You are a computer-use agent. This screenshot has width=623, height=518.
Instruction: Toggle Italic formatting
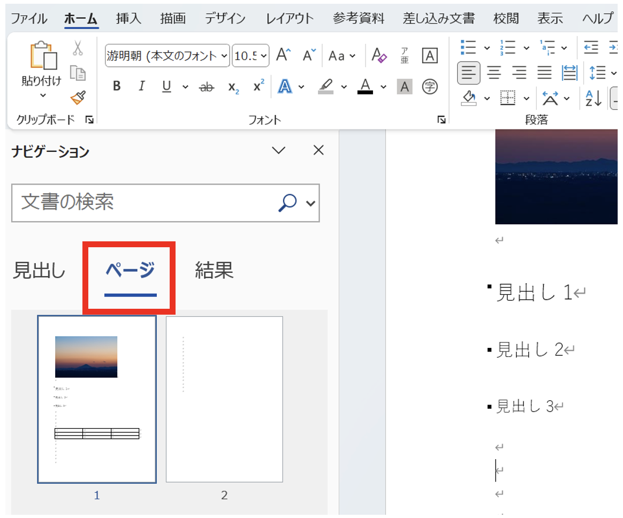[142, 87]
